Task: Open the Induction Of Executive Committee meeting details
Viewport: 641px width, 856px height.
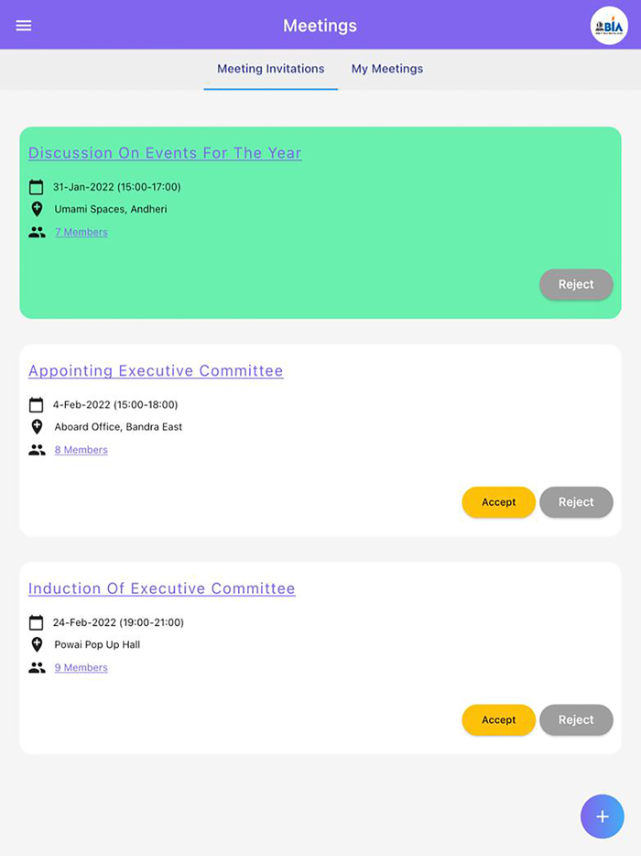Action: (161, 588)
